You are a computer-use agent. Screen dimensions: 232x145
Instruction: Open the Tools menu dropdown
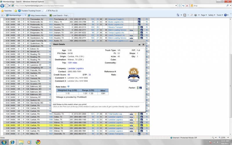220,15
